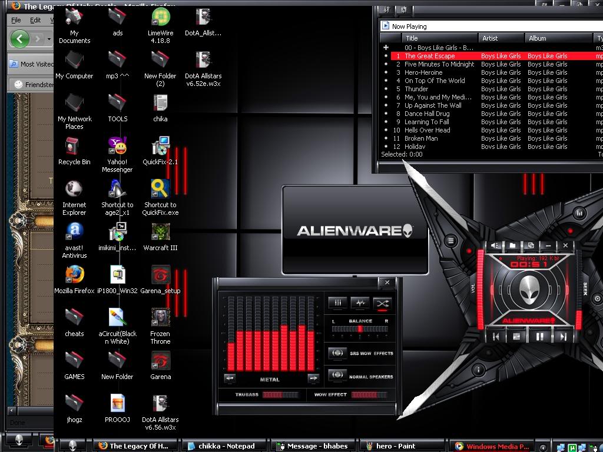The image size is (603, 452).
Task: Click Recycle Bin desktop icon
Action: click(74, 151)
